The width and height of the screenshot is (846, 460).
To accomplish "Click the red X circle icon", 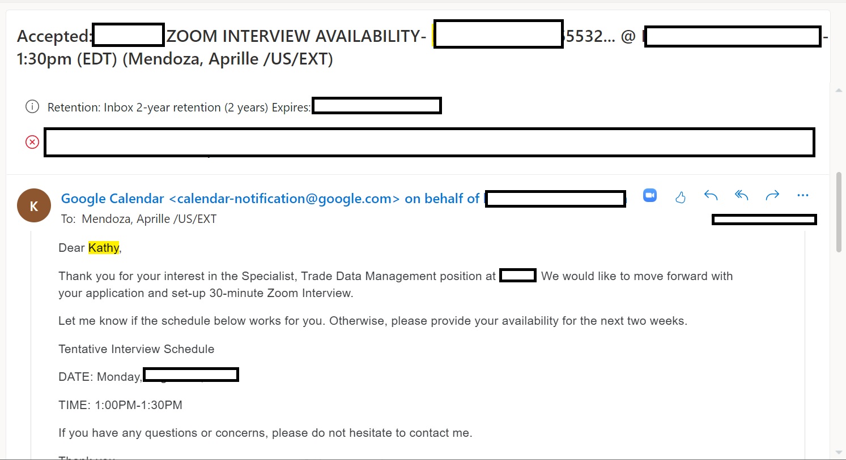I will pos(32,142).
